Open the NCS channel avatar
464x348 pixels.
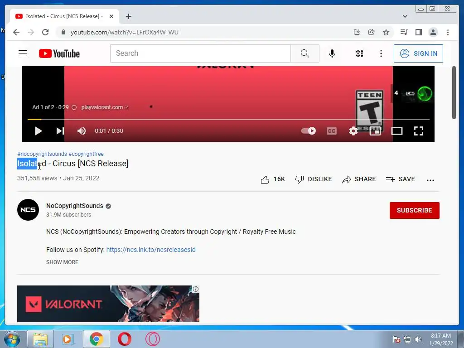point(28,210)
